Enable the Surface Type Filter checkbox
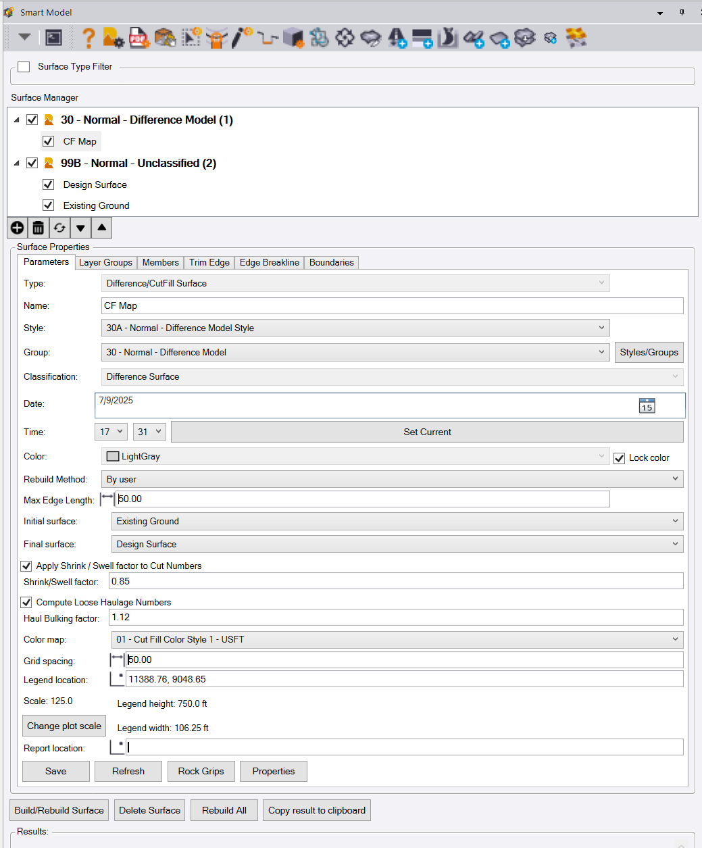This screenshot has width=702, height=848. [x=24, y=67]
